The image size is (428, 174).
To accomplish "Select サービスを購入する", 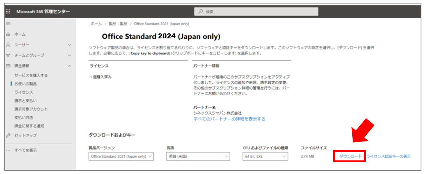I will pyautogui.click(x=31, y=75).
